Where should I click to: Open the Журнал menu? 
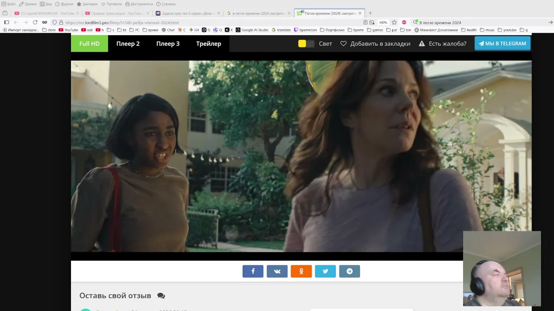[64, 4]
